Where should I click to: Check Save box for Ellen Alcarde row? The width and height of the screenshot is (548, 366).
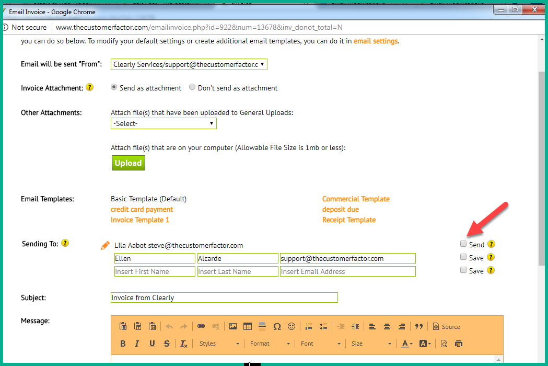[463, 257]
